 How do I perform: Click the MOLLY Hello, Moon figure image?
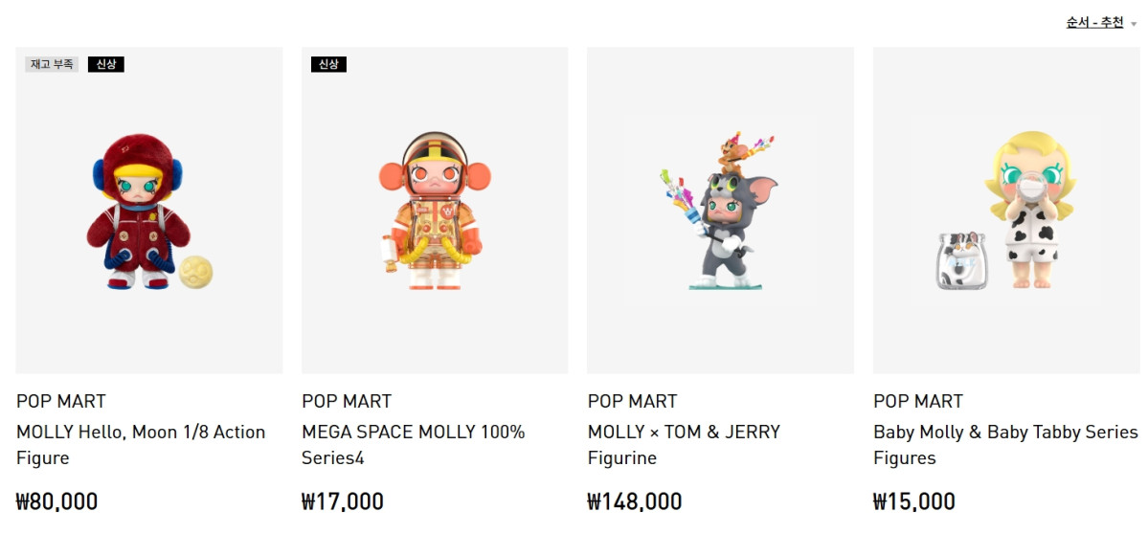149,211
